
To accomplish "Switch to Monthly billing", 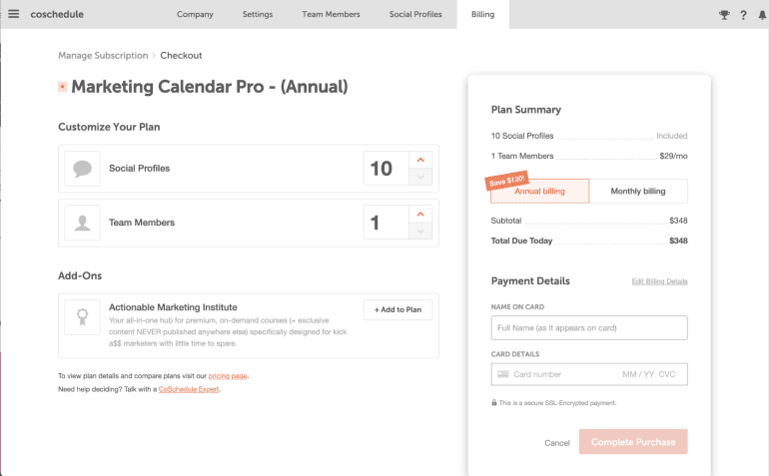I will tap(639, 191).
